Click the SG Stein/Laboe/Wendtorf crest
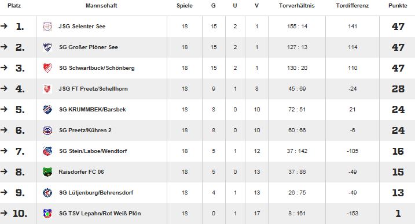Viewport: 415px width, 224px height. point(47,151)
